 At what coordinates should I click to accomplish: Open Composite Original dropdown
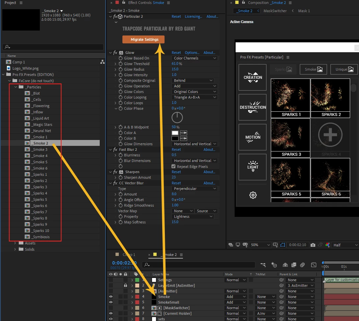coord(192,80)
